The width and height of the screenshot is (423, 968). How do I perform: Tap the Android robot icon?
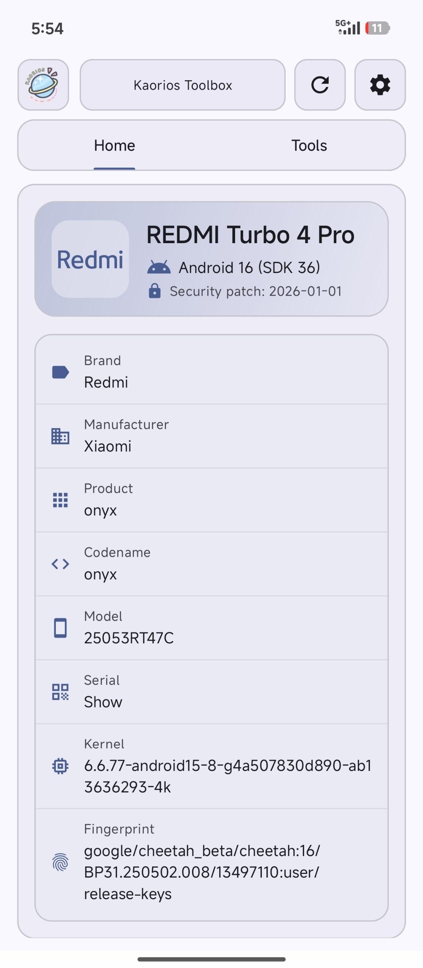159,267
